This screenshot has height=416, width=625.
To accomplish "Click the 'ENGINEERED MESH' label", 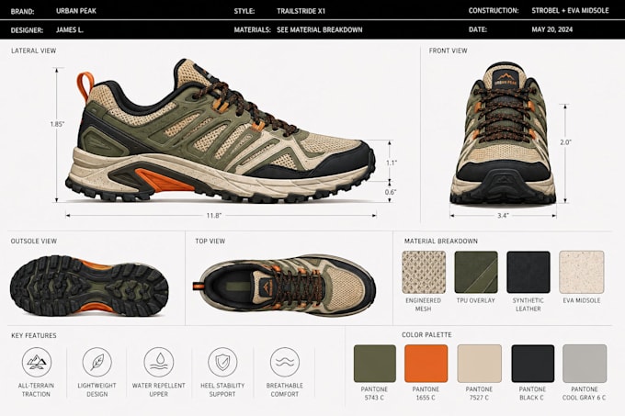I will [424, 305].
